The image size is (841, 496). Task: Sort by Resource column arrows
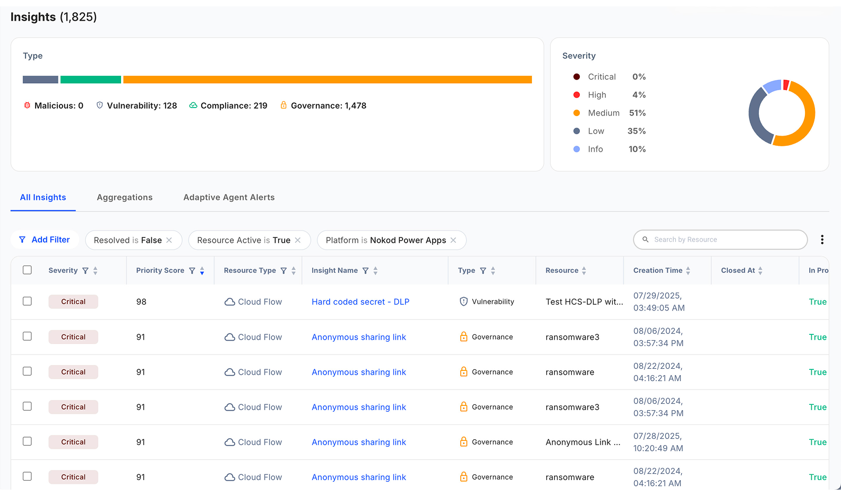(x=584, y=271)
